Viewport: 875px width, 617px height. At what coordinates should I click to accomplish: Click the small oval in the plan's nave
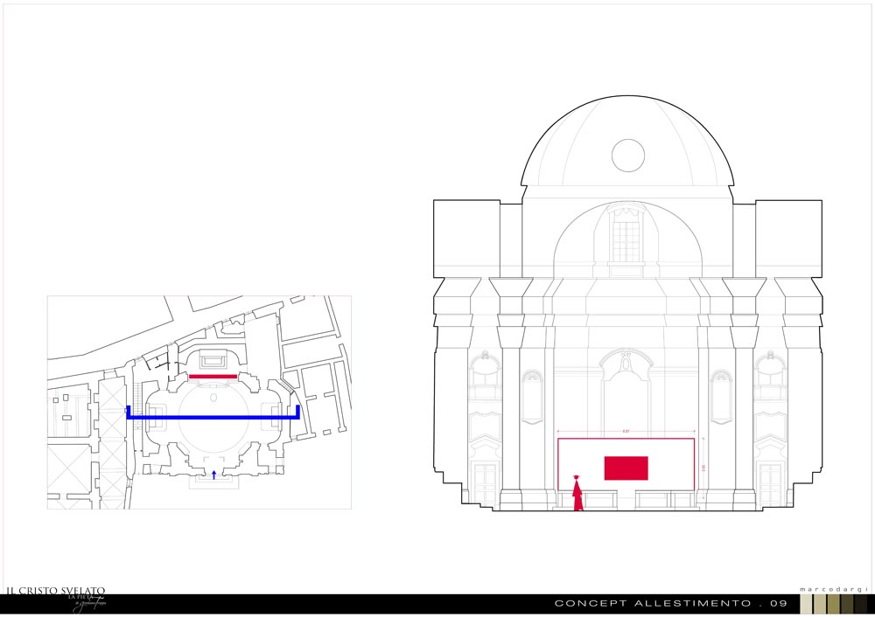pyautogui.click(x=213, y=398)
